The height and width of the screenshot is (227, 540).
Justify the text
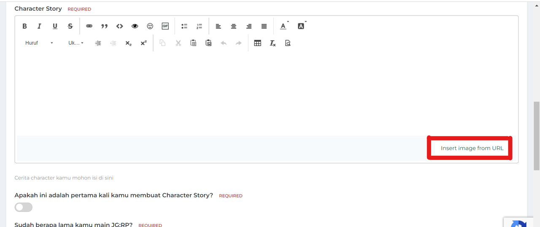(264, 26)
